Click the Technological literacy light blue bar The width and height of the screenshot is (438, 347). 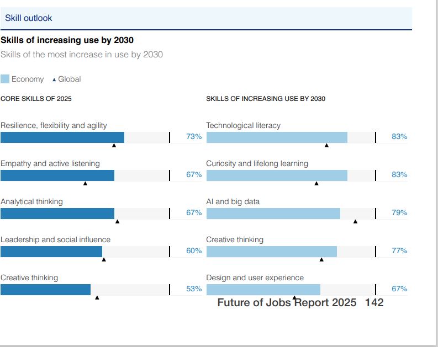(276, 137)
